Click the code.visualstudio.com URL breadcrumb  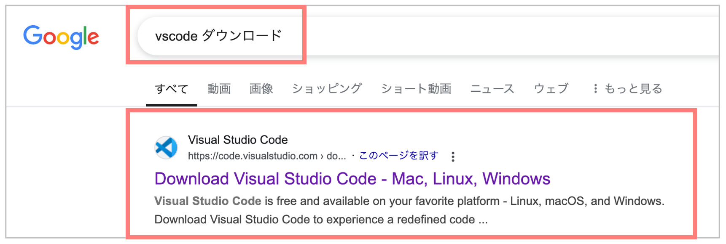pos(267,156)
